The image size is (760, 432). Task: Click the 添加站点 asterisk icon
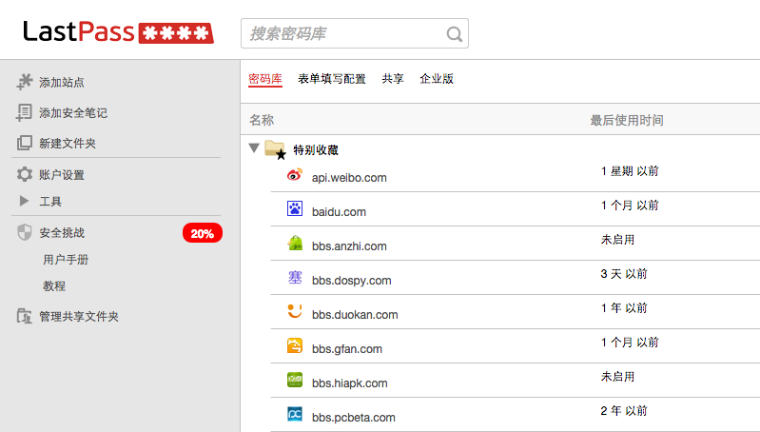tap(24, 82)
